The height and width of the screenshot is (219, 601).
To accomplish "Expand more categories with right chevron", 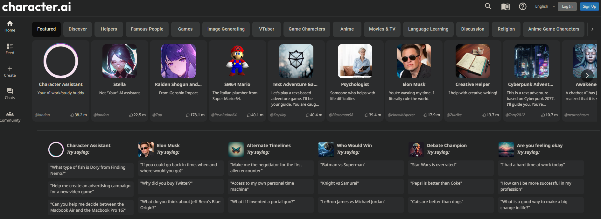I will tap(592, 29).
